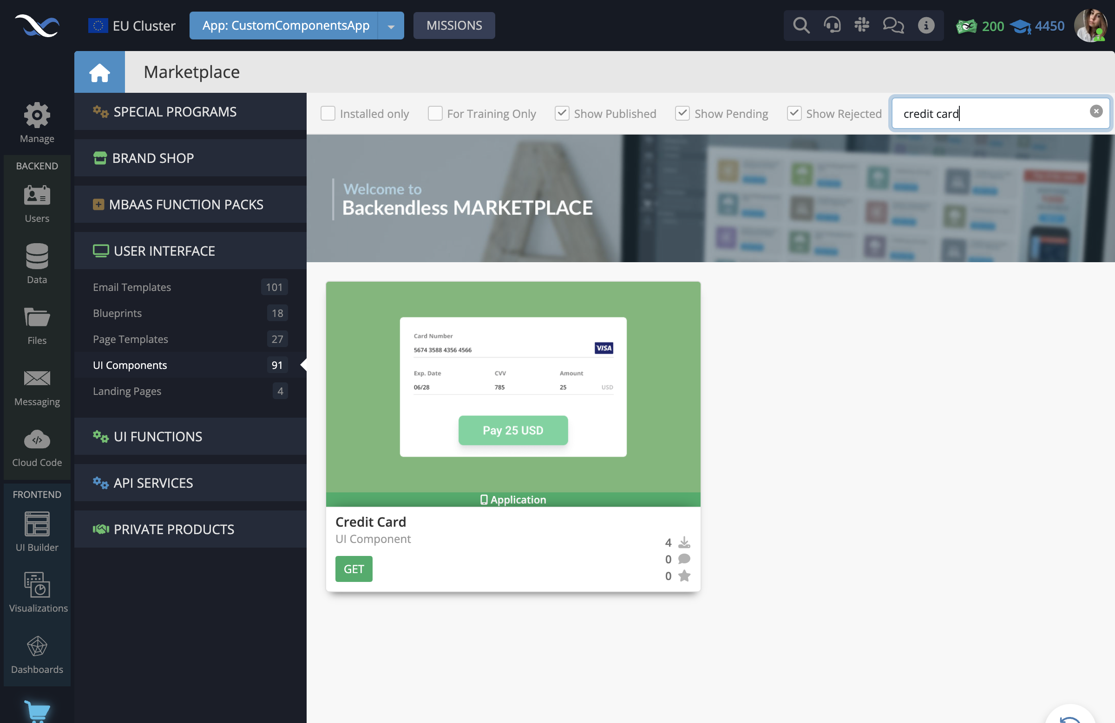This screenshot has width=1115, height=723.
Task: Expand User Interface section
Action: (x=164, y=250)
